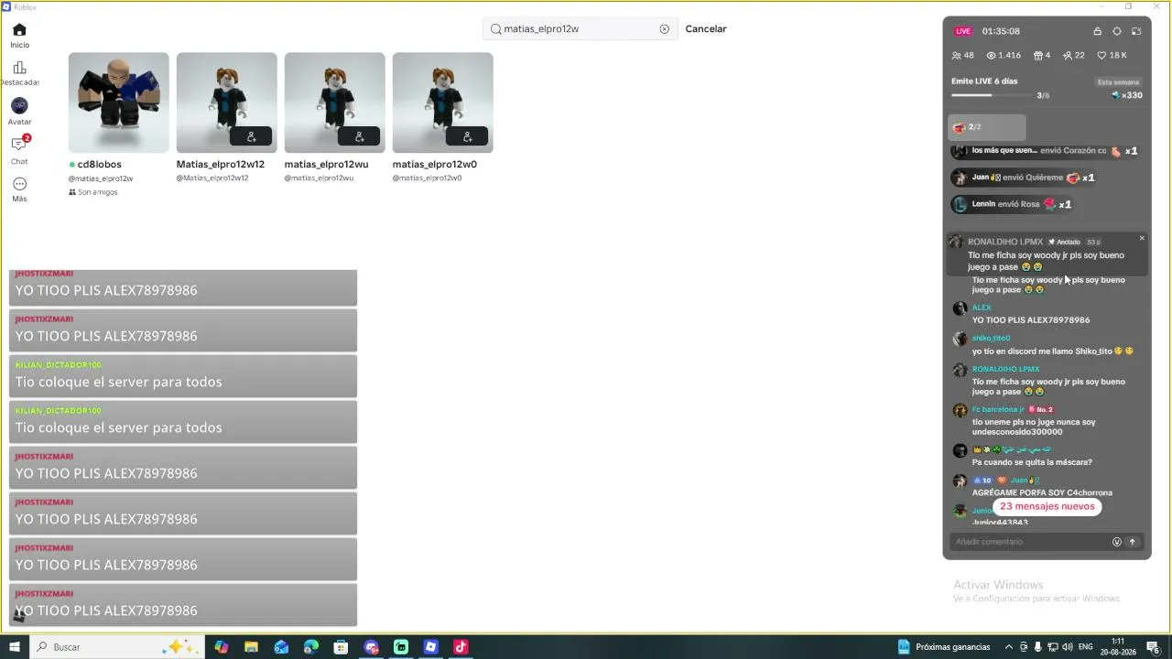This screenshot has width=1172, height=659.
Task: Open emoji picker in comment box
Action: (x=1117, y=542)
